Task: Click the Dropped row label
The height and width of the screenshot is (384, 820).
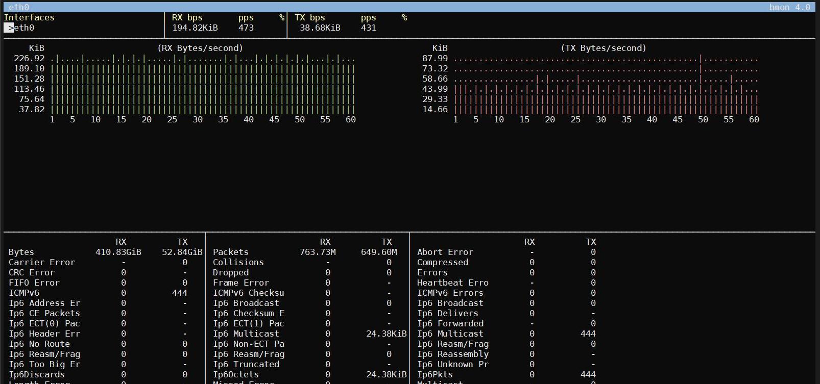Action: pyautogui.click(x=231, y=272)
